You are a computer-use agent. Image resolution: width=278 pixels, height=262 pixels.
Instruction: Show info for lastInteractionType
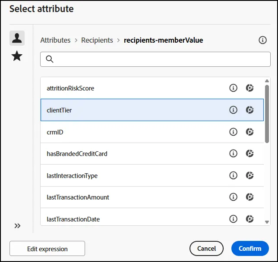tap(233, 175)
